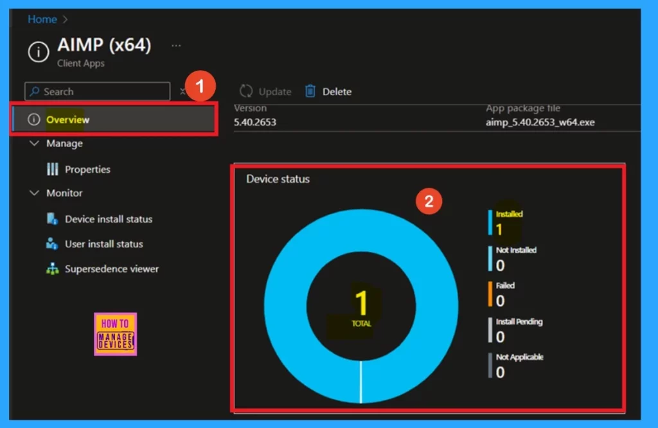The height and width of the screenshot is (428, 658).
Task: Click the Device install status icon
Action: click(x=53, y=218)
